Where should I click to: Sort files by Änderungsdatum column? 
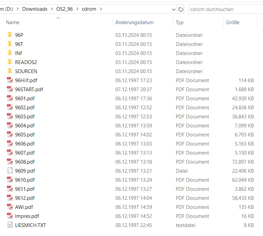point(134,22)
